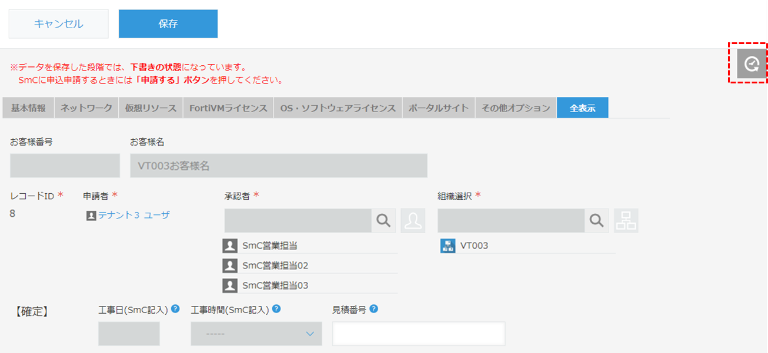Viewport: 768px width, 353px height.
Task: Open the user picker next to the 承認者 field
Action: tap(413, 220)
